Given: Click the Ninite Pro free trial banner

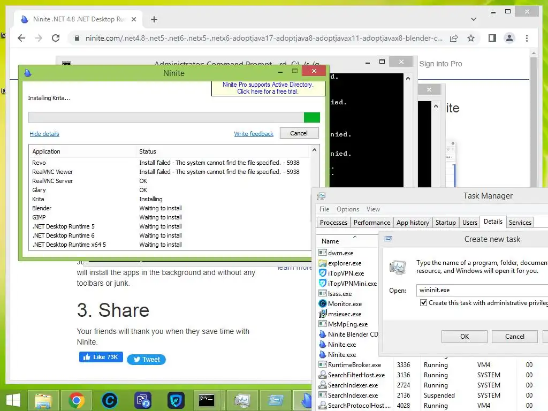Looking at the screenshot, I should click(268, 88).
